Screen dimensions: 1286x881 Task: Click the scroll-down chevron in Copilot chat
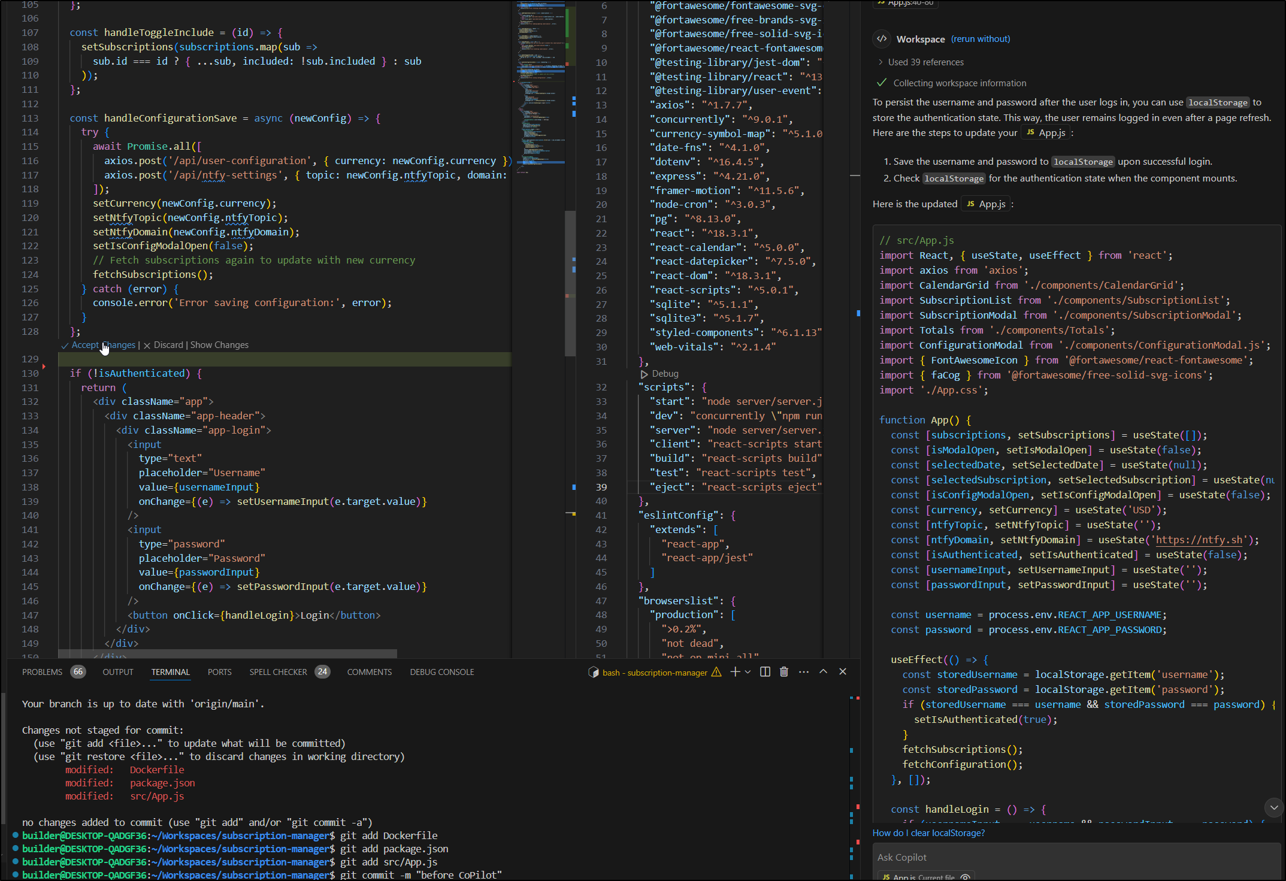[1273, 807]
